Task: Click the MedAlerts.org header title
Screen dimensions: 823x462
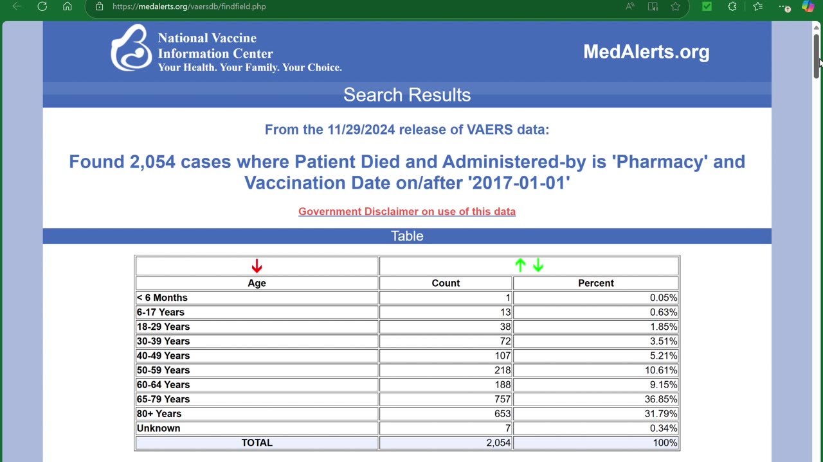Action: click(x=646, y=52)
